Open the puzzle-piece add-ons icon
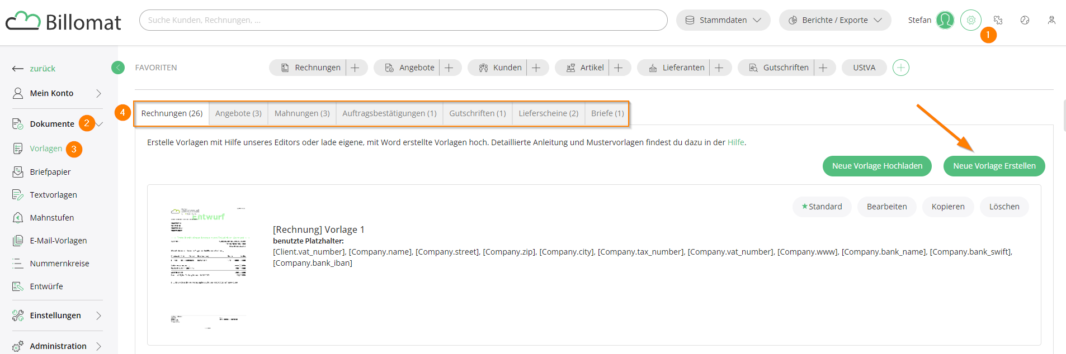 tap(998, 20)
